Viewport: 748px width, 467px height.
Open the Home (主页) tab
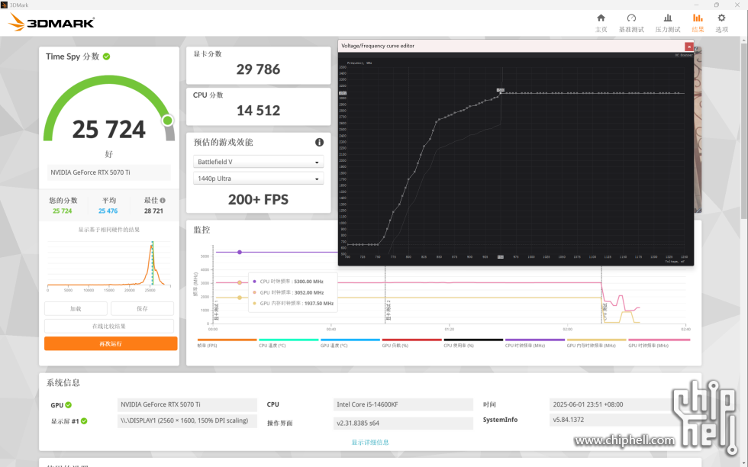tap(601, 22)
